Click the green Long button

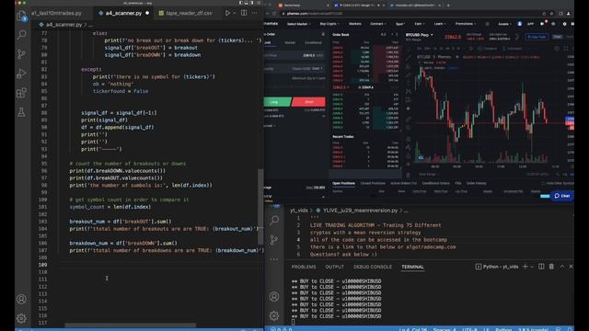tap(278, 102)
